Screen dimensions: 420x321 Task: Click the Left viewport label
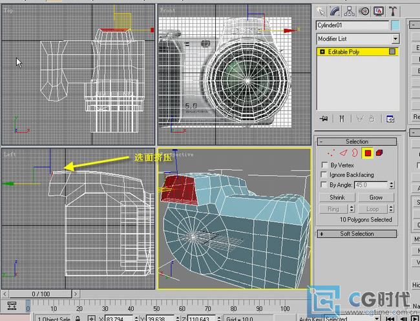pyautogui.click(x=10, y=154)
